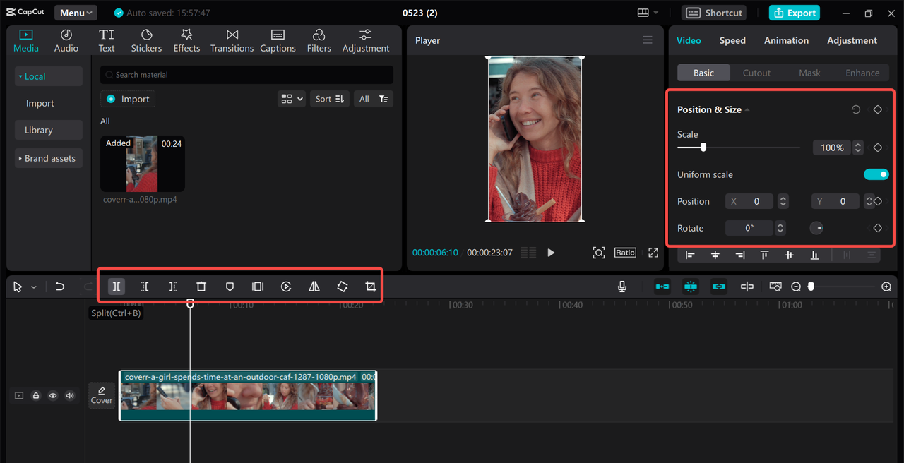Add keyframe for Scale with diamond icon

tap(878, 148)
